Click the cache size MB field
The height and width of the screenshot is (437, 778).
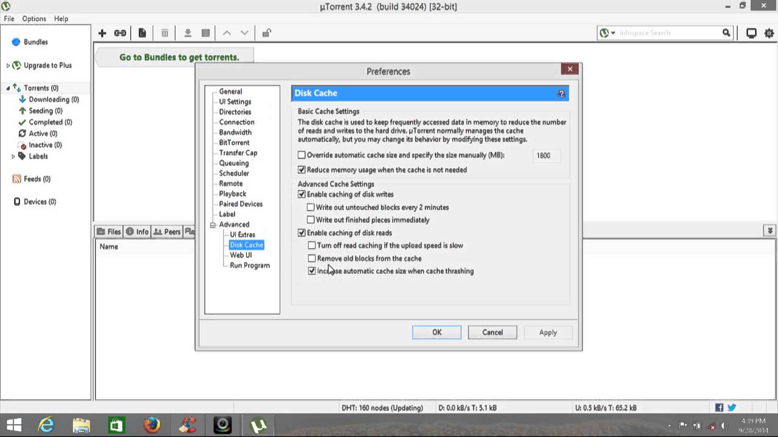[546, 155]
